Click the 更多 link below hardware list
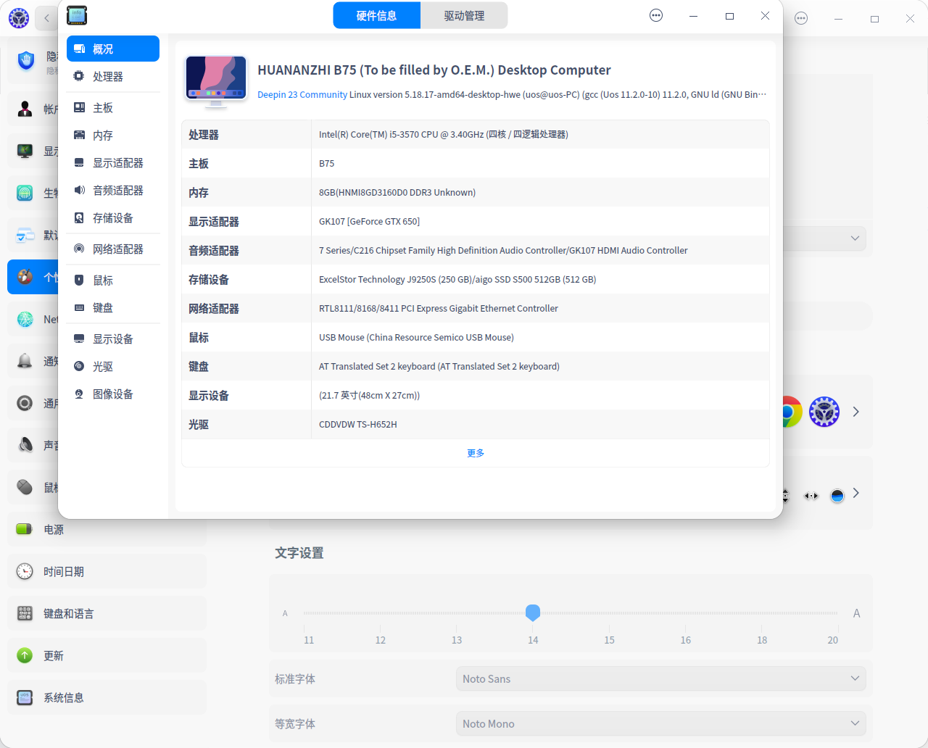 [x=476, y=452]
